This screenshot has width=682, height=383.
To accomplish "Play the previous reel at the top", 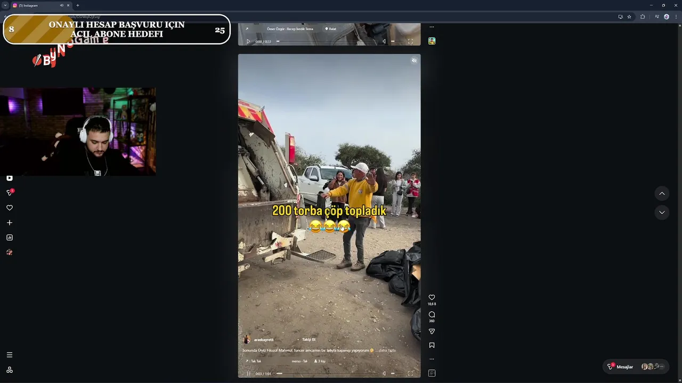I will 248,41.
